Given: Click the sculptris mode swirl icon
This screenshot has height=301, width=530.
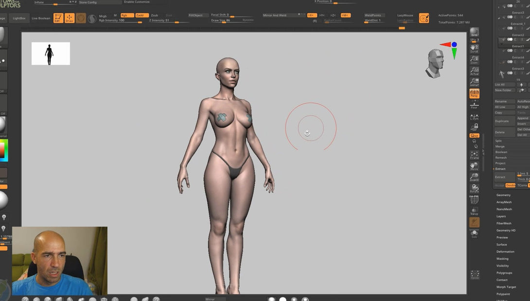Looking at the screenshot, I should point(91,18).
